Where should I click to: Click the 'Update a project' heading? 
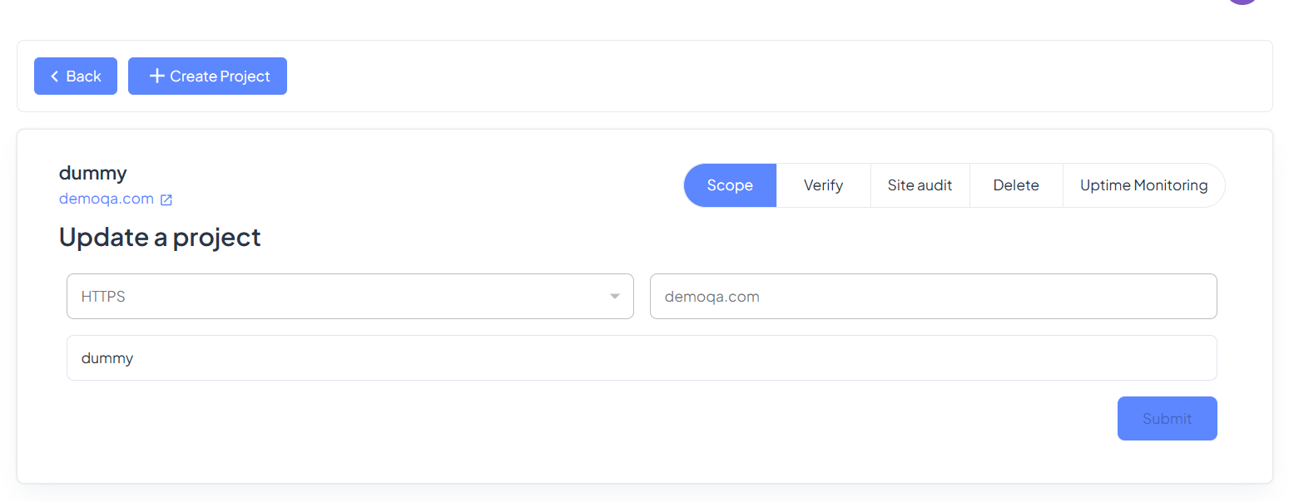160,237
